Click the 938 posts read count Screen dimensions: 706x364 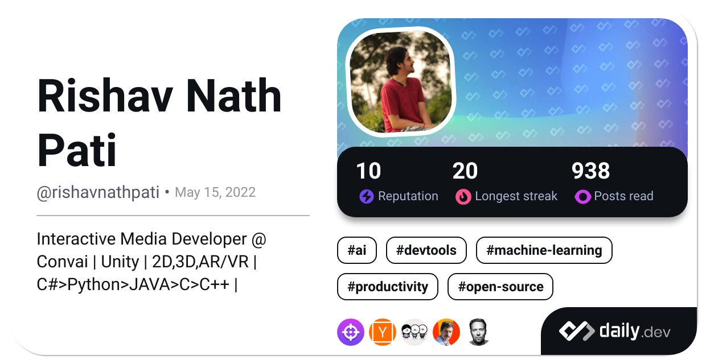591,171
